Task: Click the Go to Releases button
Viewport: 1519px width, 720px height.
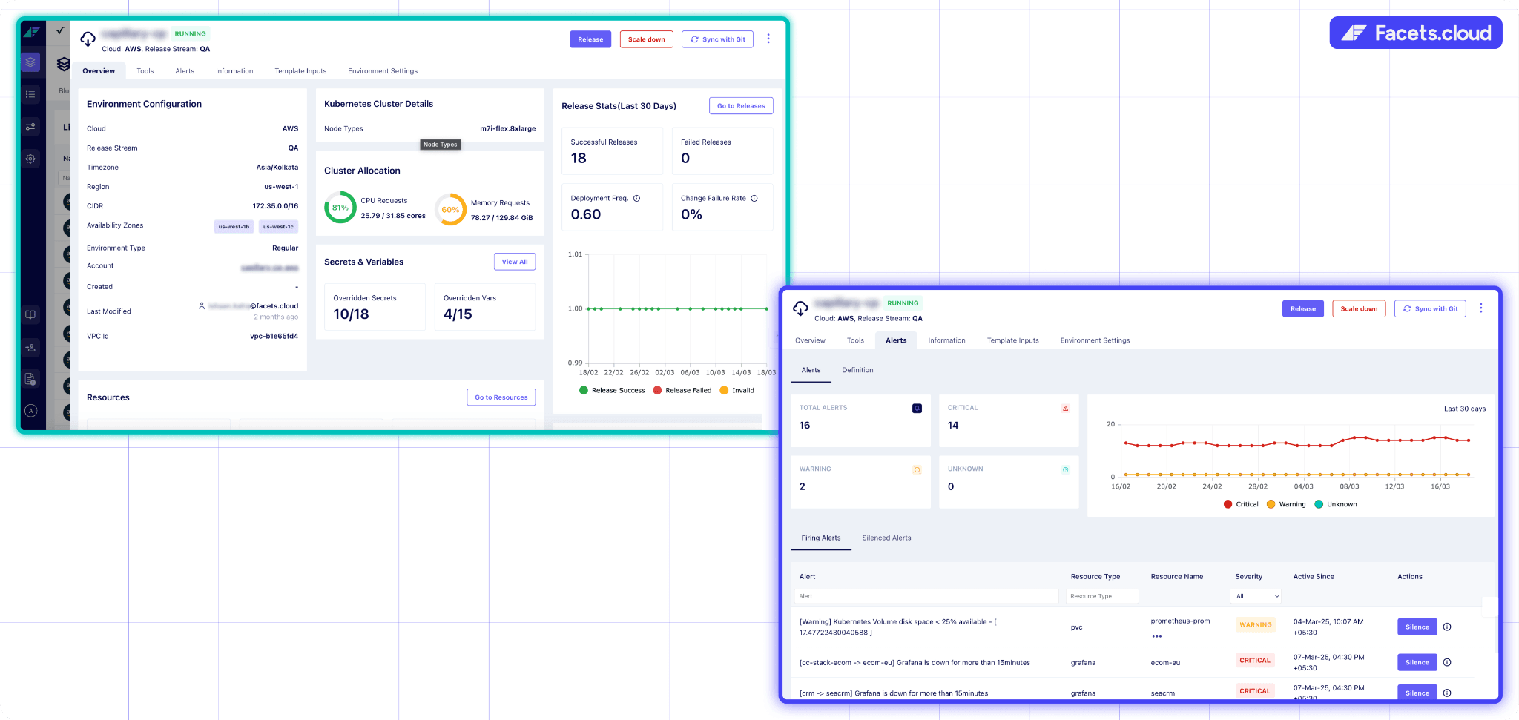Action: (740, 106)
